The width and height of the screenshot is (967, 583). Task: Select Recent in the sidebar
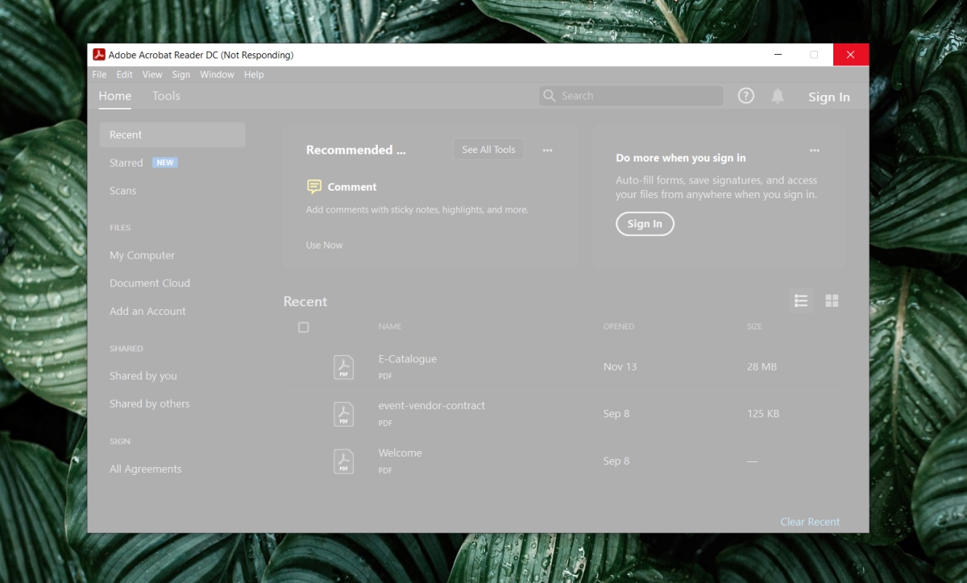click(x=172, y=134)
